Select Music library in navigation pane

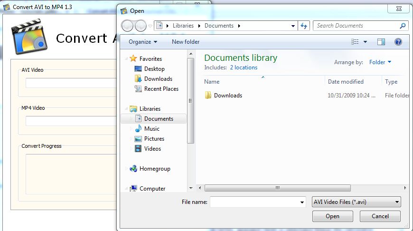click(152, 129)
